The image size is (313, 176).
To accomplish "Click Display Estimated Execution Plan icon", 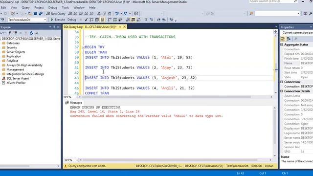I will click(91, 20).
